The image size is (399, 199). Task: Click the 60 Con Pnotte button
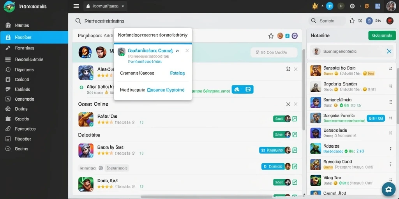(x=274, y=52)
